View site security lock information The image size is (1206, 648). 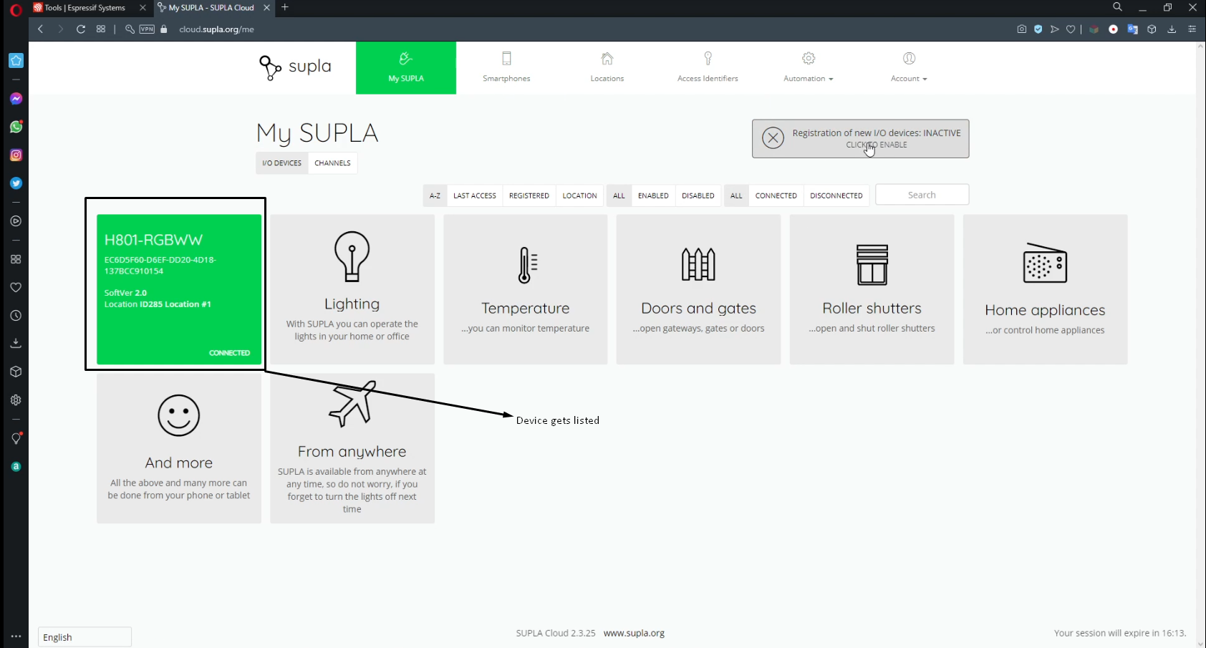[164, 29]
